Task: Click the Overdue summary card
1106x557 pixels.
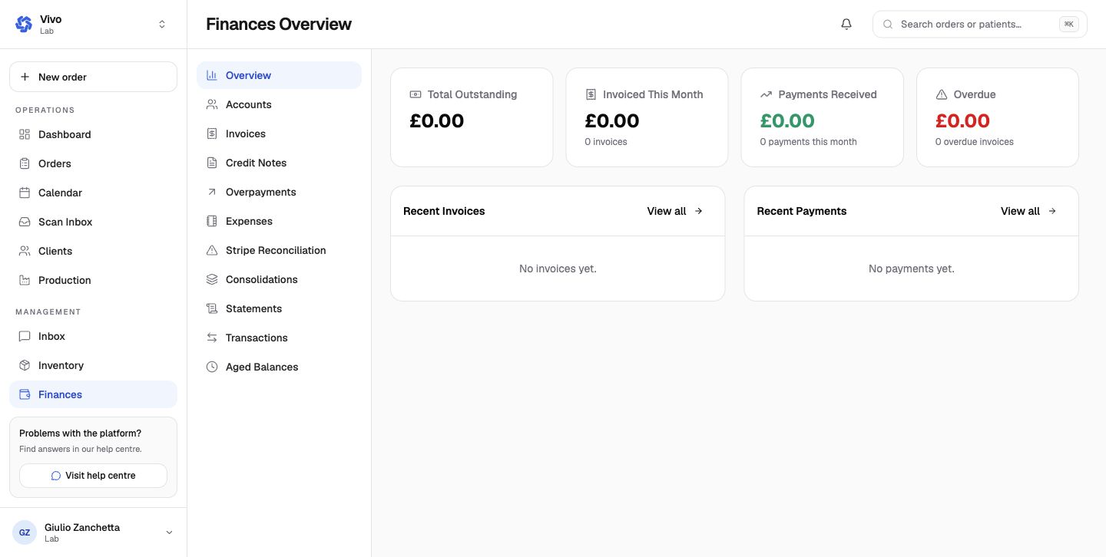Action: tap(998, 117)
